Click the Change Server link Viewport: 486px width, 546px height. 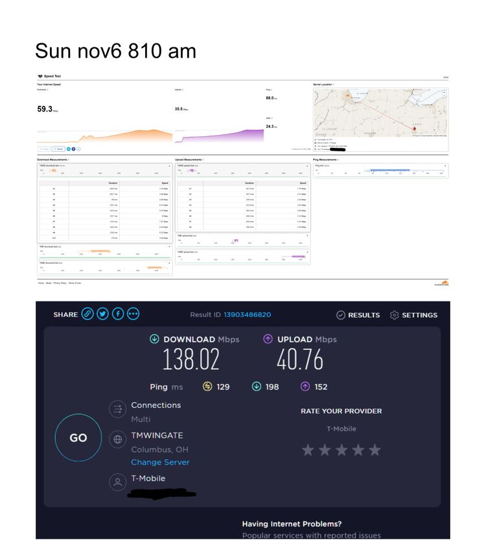[x=160, y=462]
